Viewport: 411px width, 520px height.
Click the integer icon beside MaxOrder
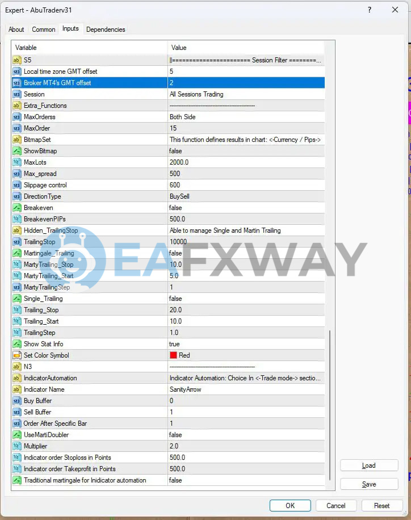click(x=16, y=128)
